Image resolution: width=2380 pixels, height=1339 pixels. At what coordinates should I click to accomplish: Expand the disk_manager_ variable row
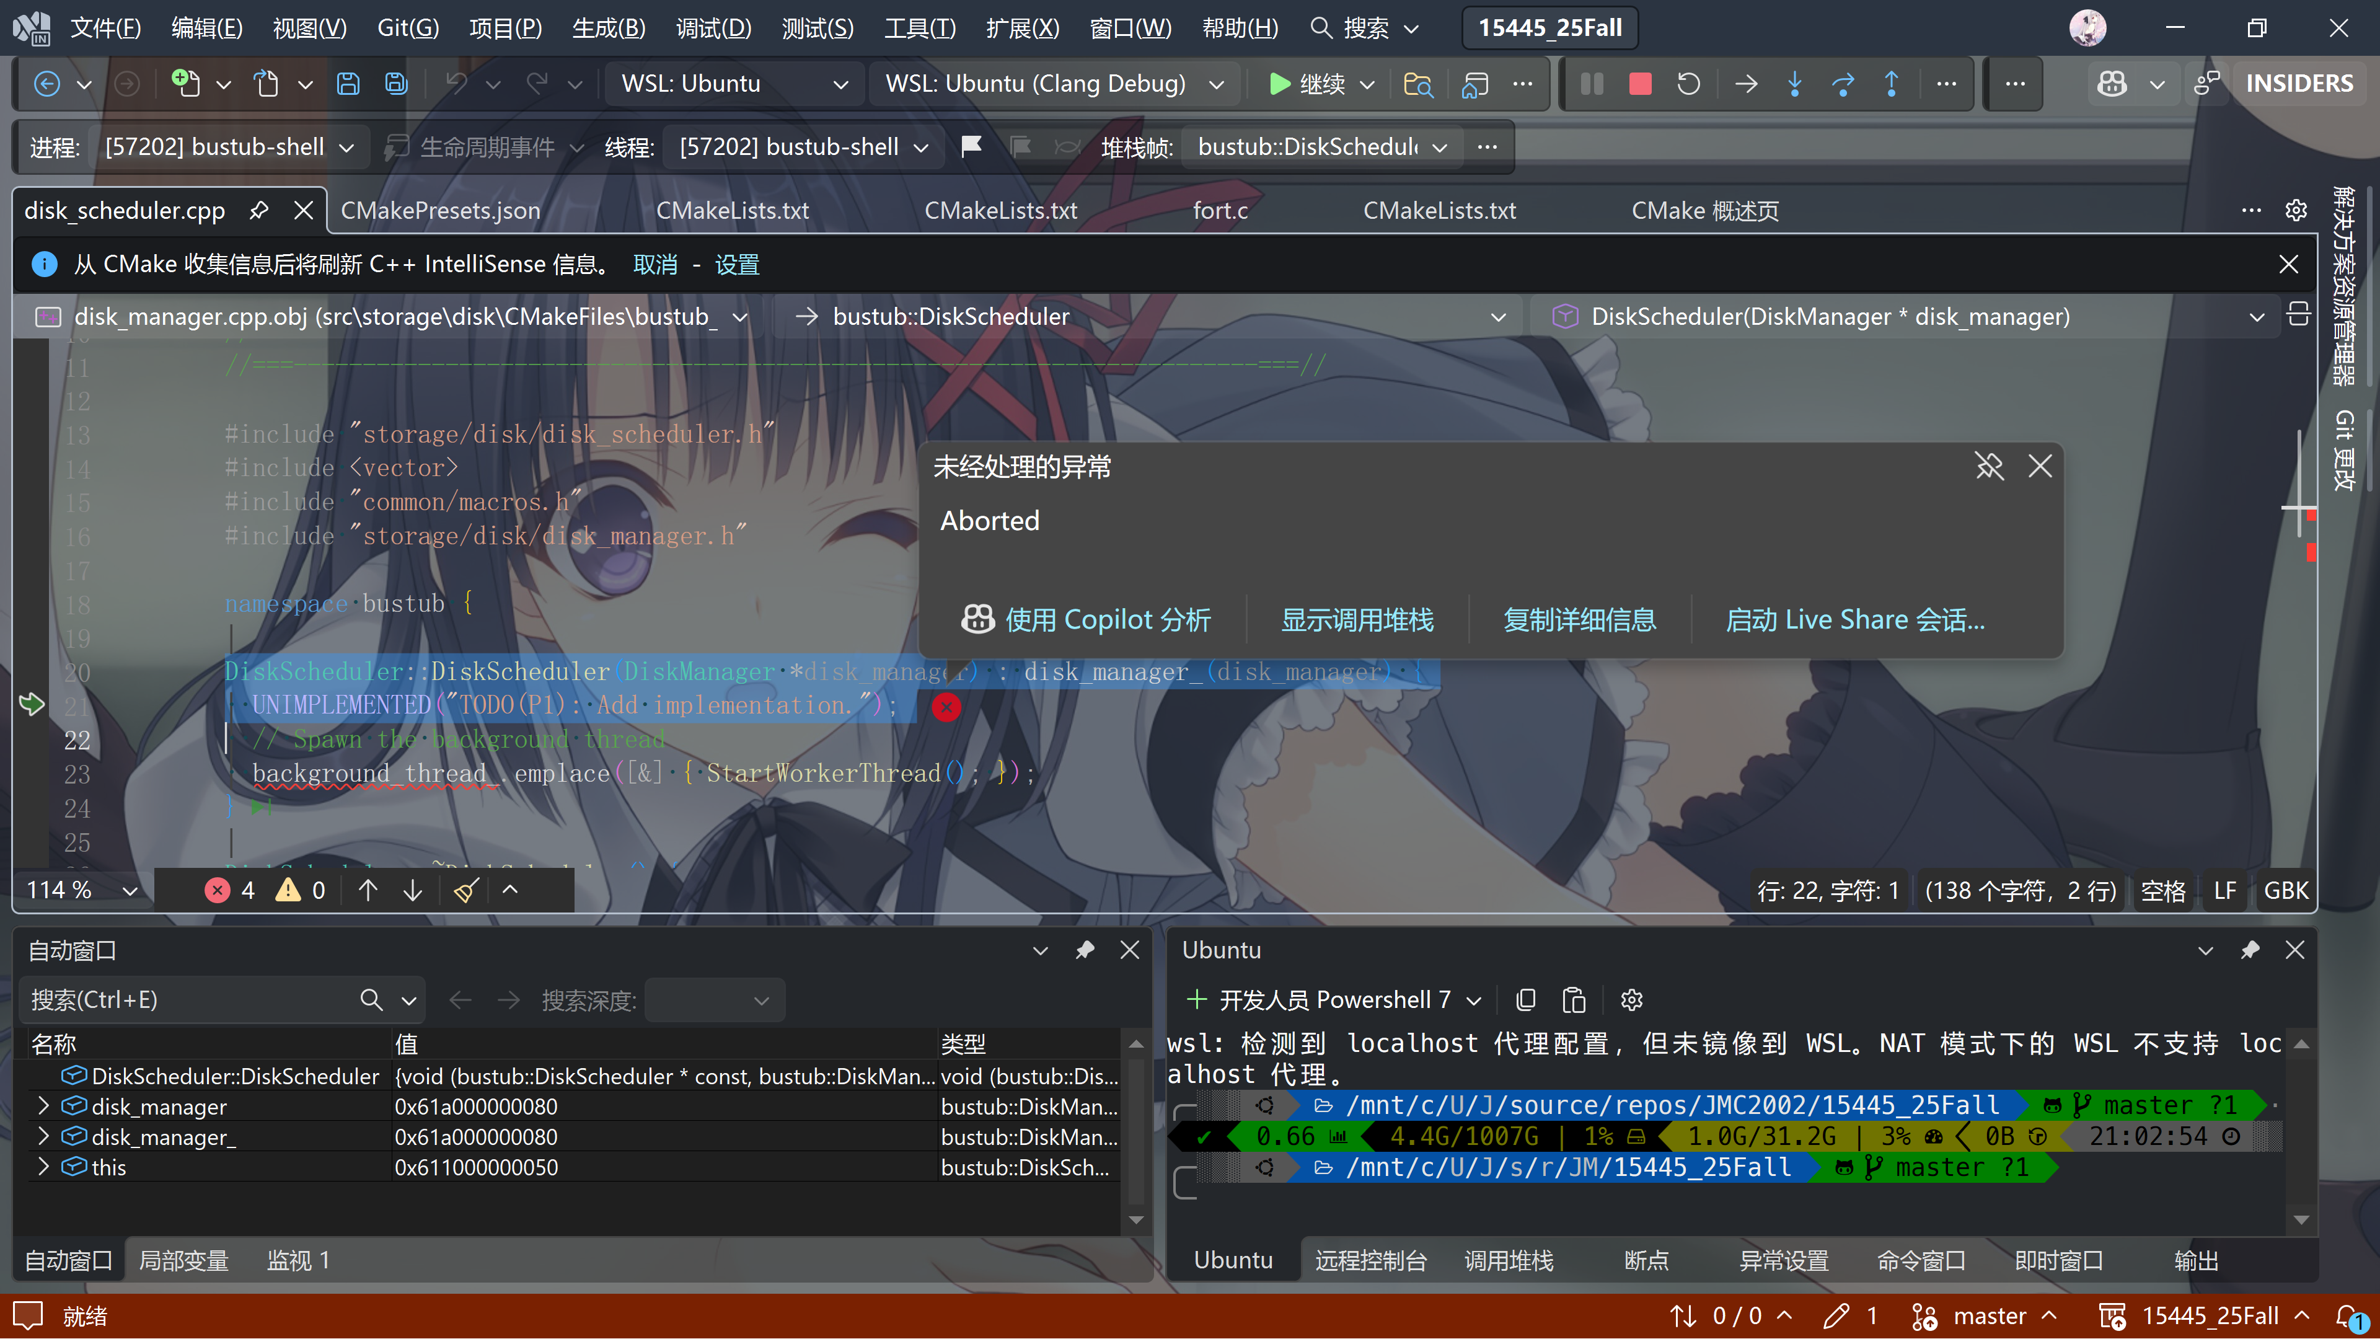(x=43, y=1137)
